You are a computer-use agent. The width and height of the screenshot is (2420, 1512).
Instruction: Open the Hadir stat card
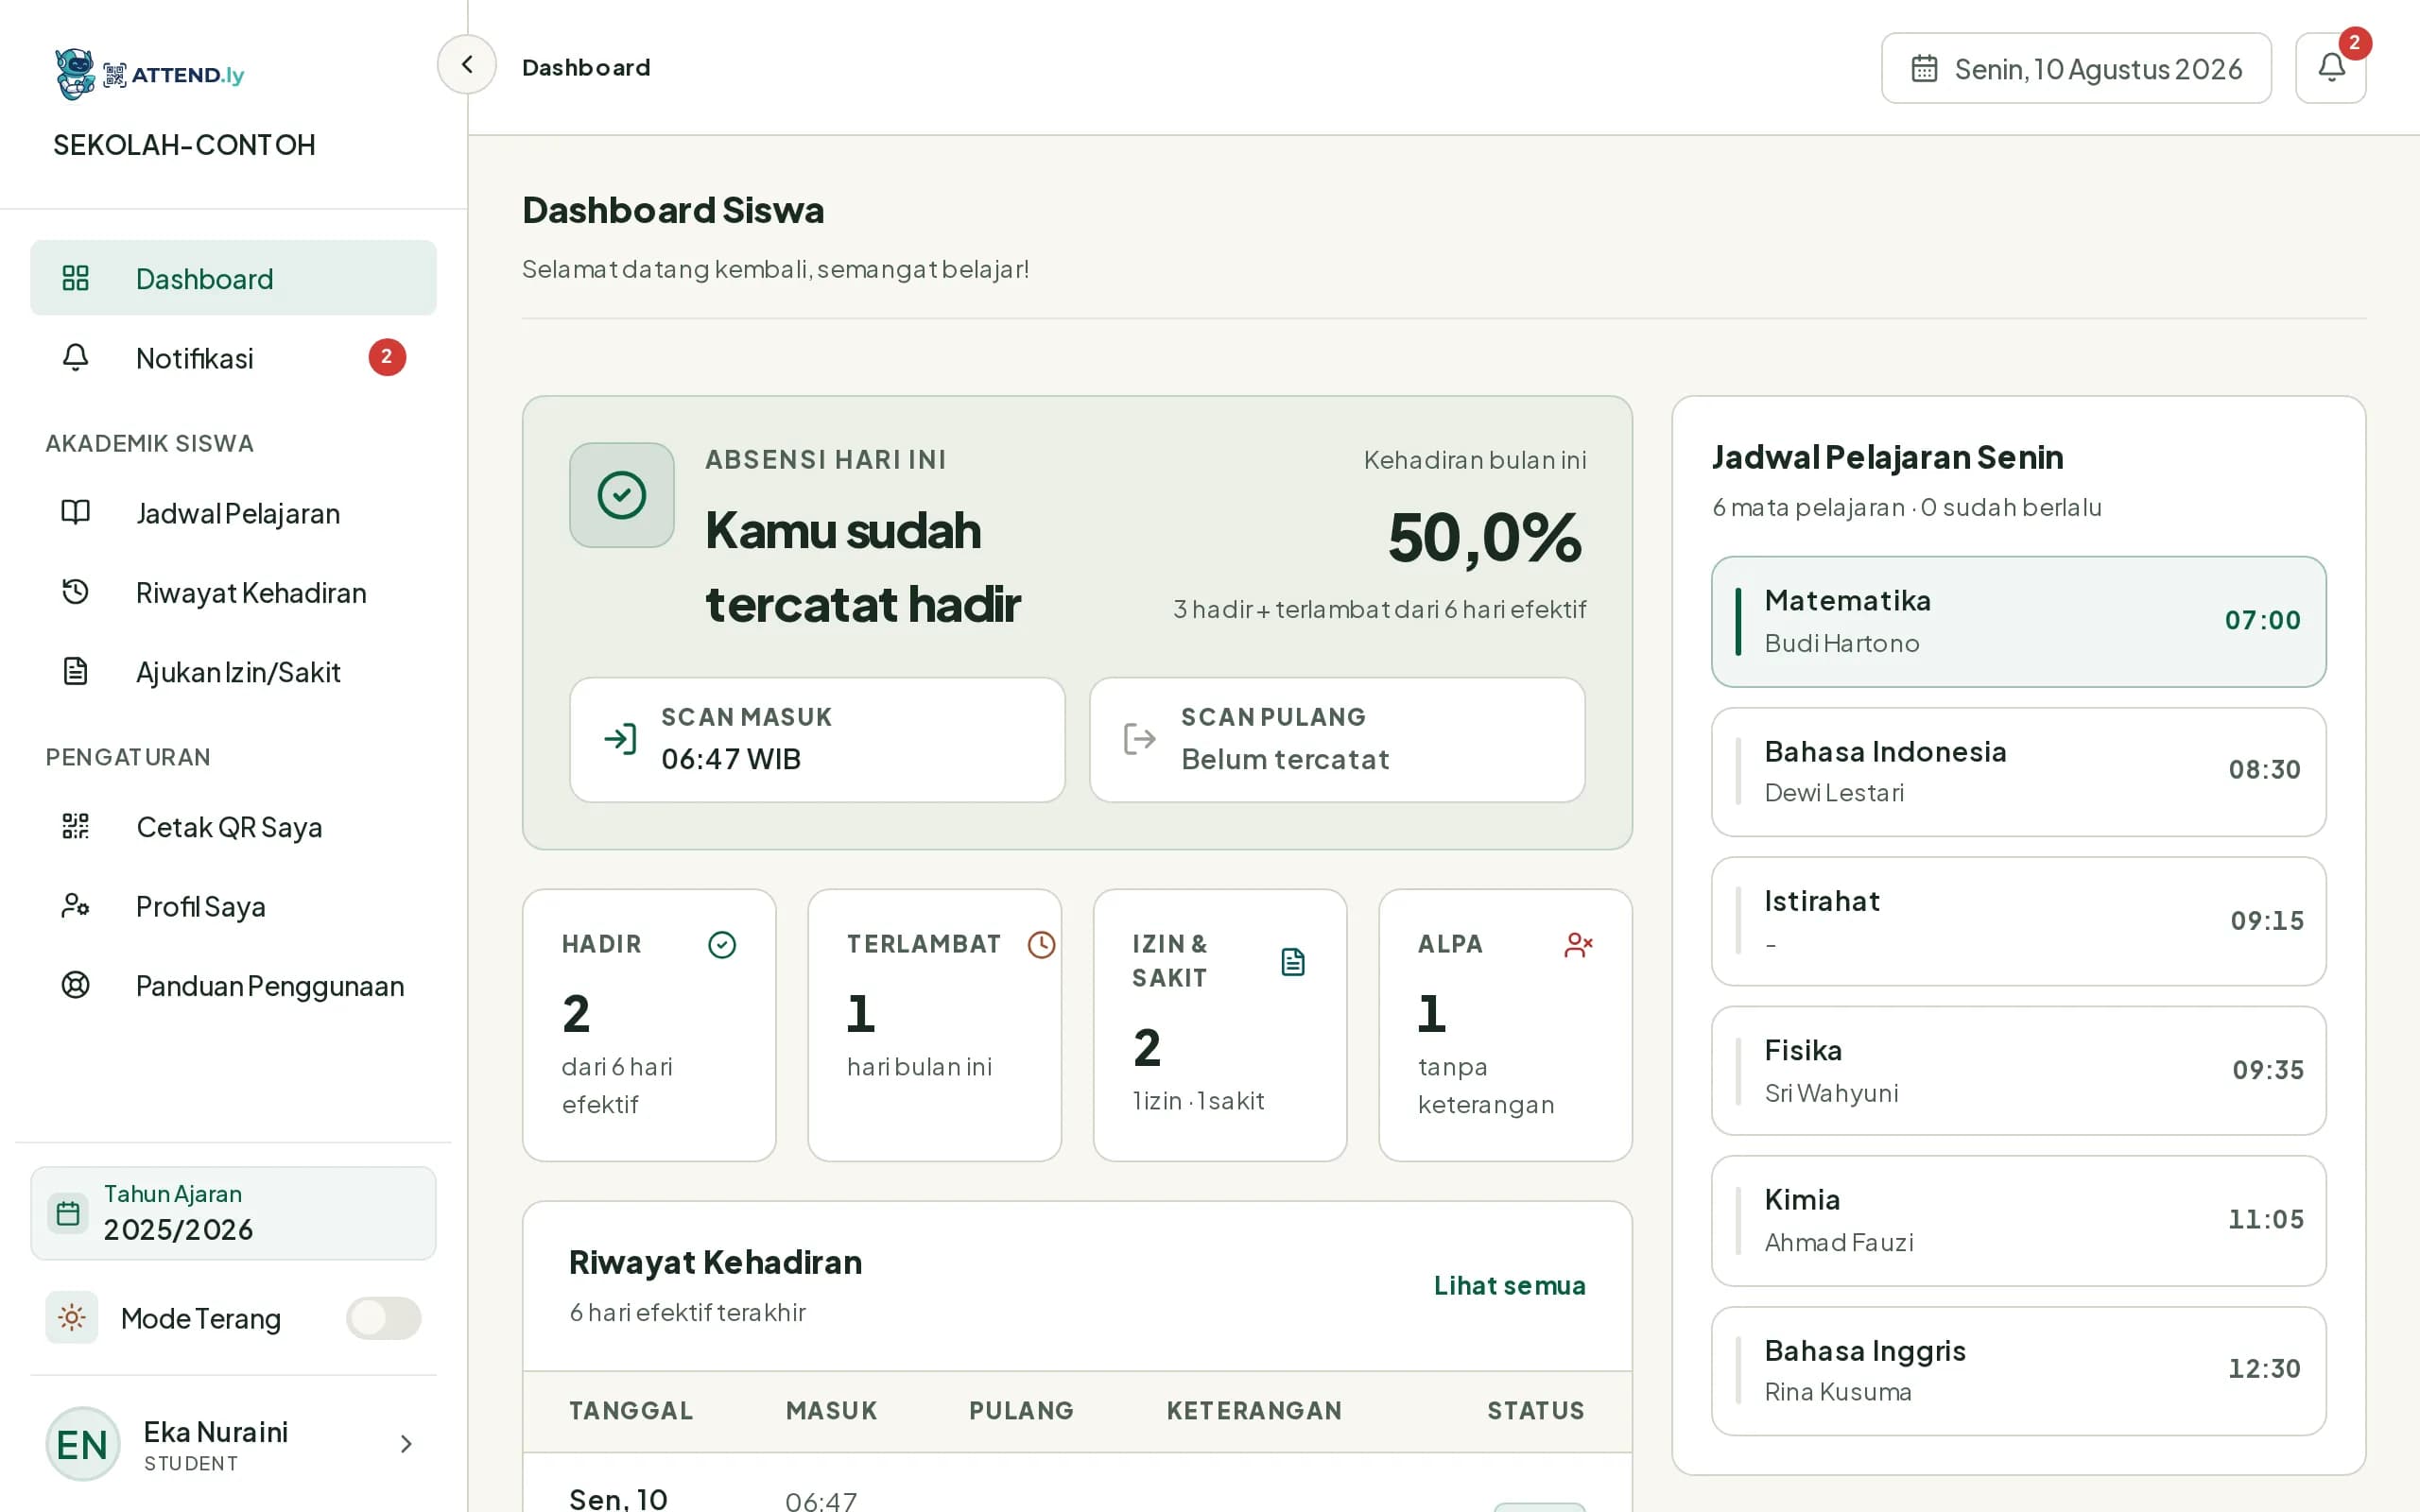649,1025
